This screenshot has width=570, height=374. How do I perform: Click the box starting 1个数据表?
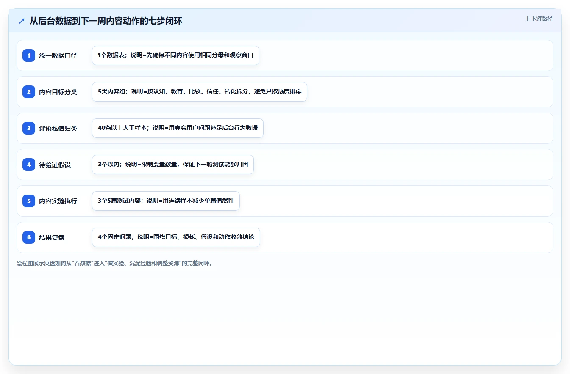pos(175,55)
